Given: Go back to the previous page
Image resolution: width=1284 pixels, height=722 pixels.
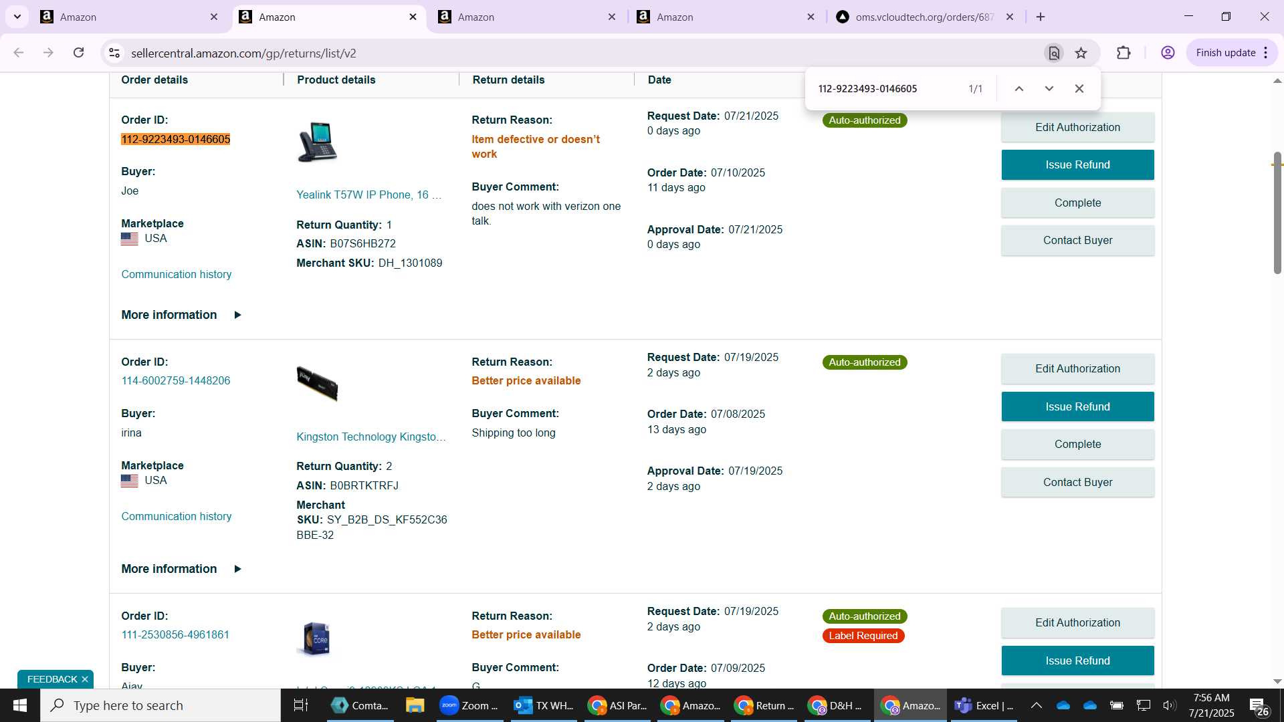Looking at the screenshot, I should [x=19, y=53].
